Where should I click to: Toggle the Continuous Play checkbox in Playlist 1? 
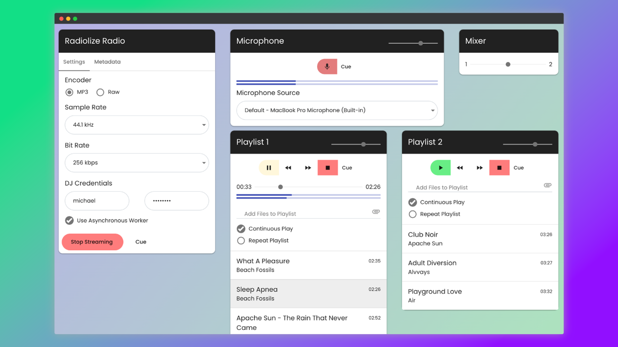(x=241, y=228)
